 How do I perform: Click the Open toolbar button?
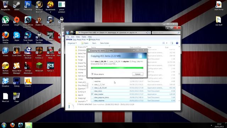(85, 43)
